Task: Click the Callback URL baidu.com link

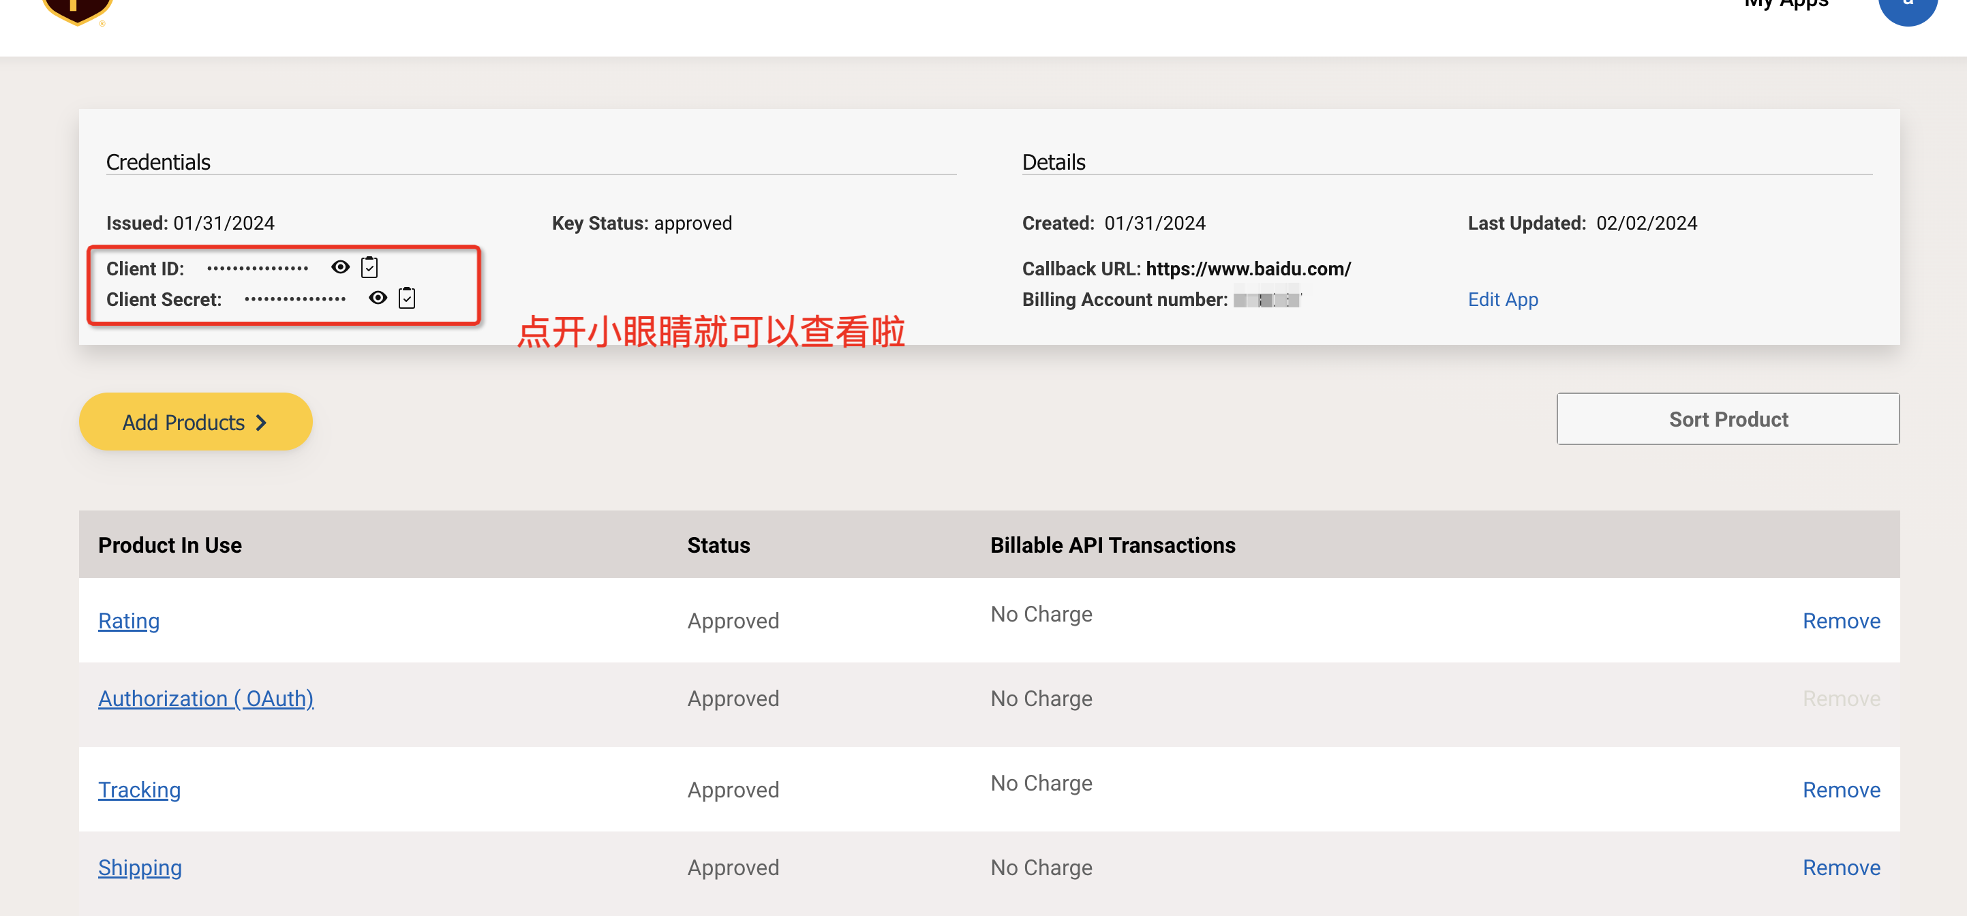Action: click(1248, 269)
